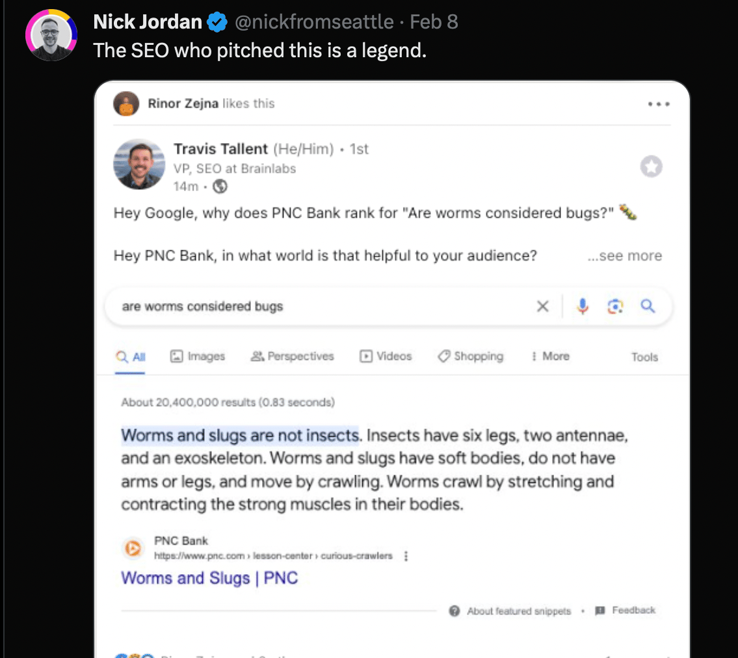Open the Tools options
The height and width of the screenshot is (658, 738).
click(644, 357)
